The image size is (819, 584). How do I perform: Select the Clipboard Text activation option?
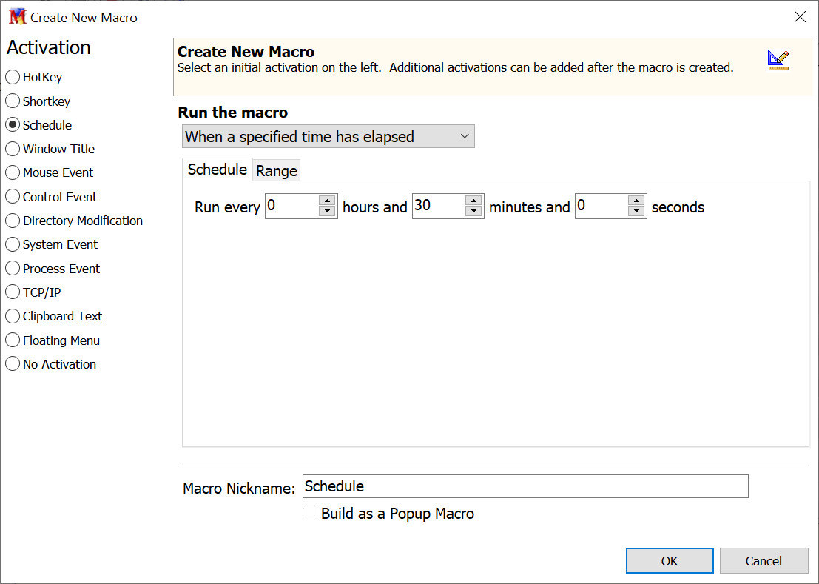(13, 316)
